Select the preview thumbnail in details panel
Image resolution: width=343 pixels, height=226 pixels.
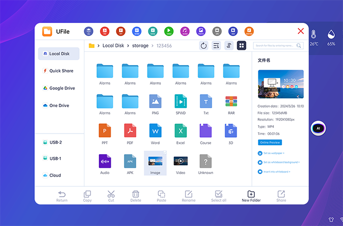click(280, 84)
